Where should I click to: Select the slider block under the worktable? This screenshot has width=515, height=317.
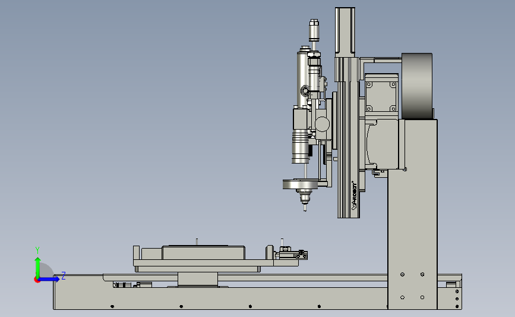click(198, 280)
